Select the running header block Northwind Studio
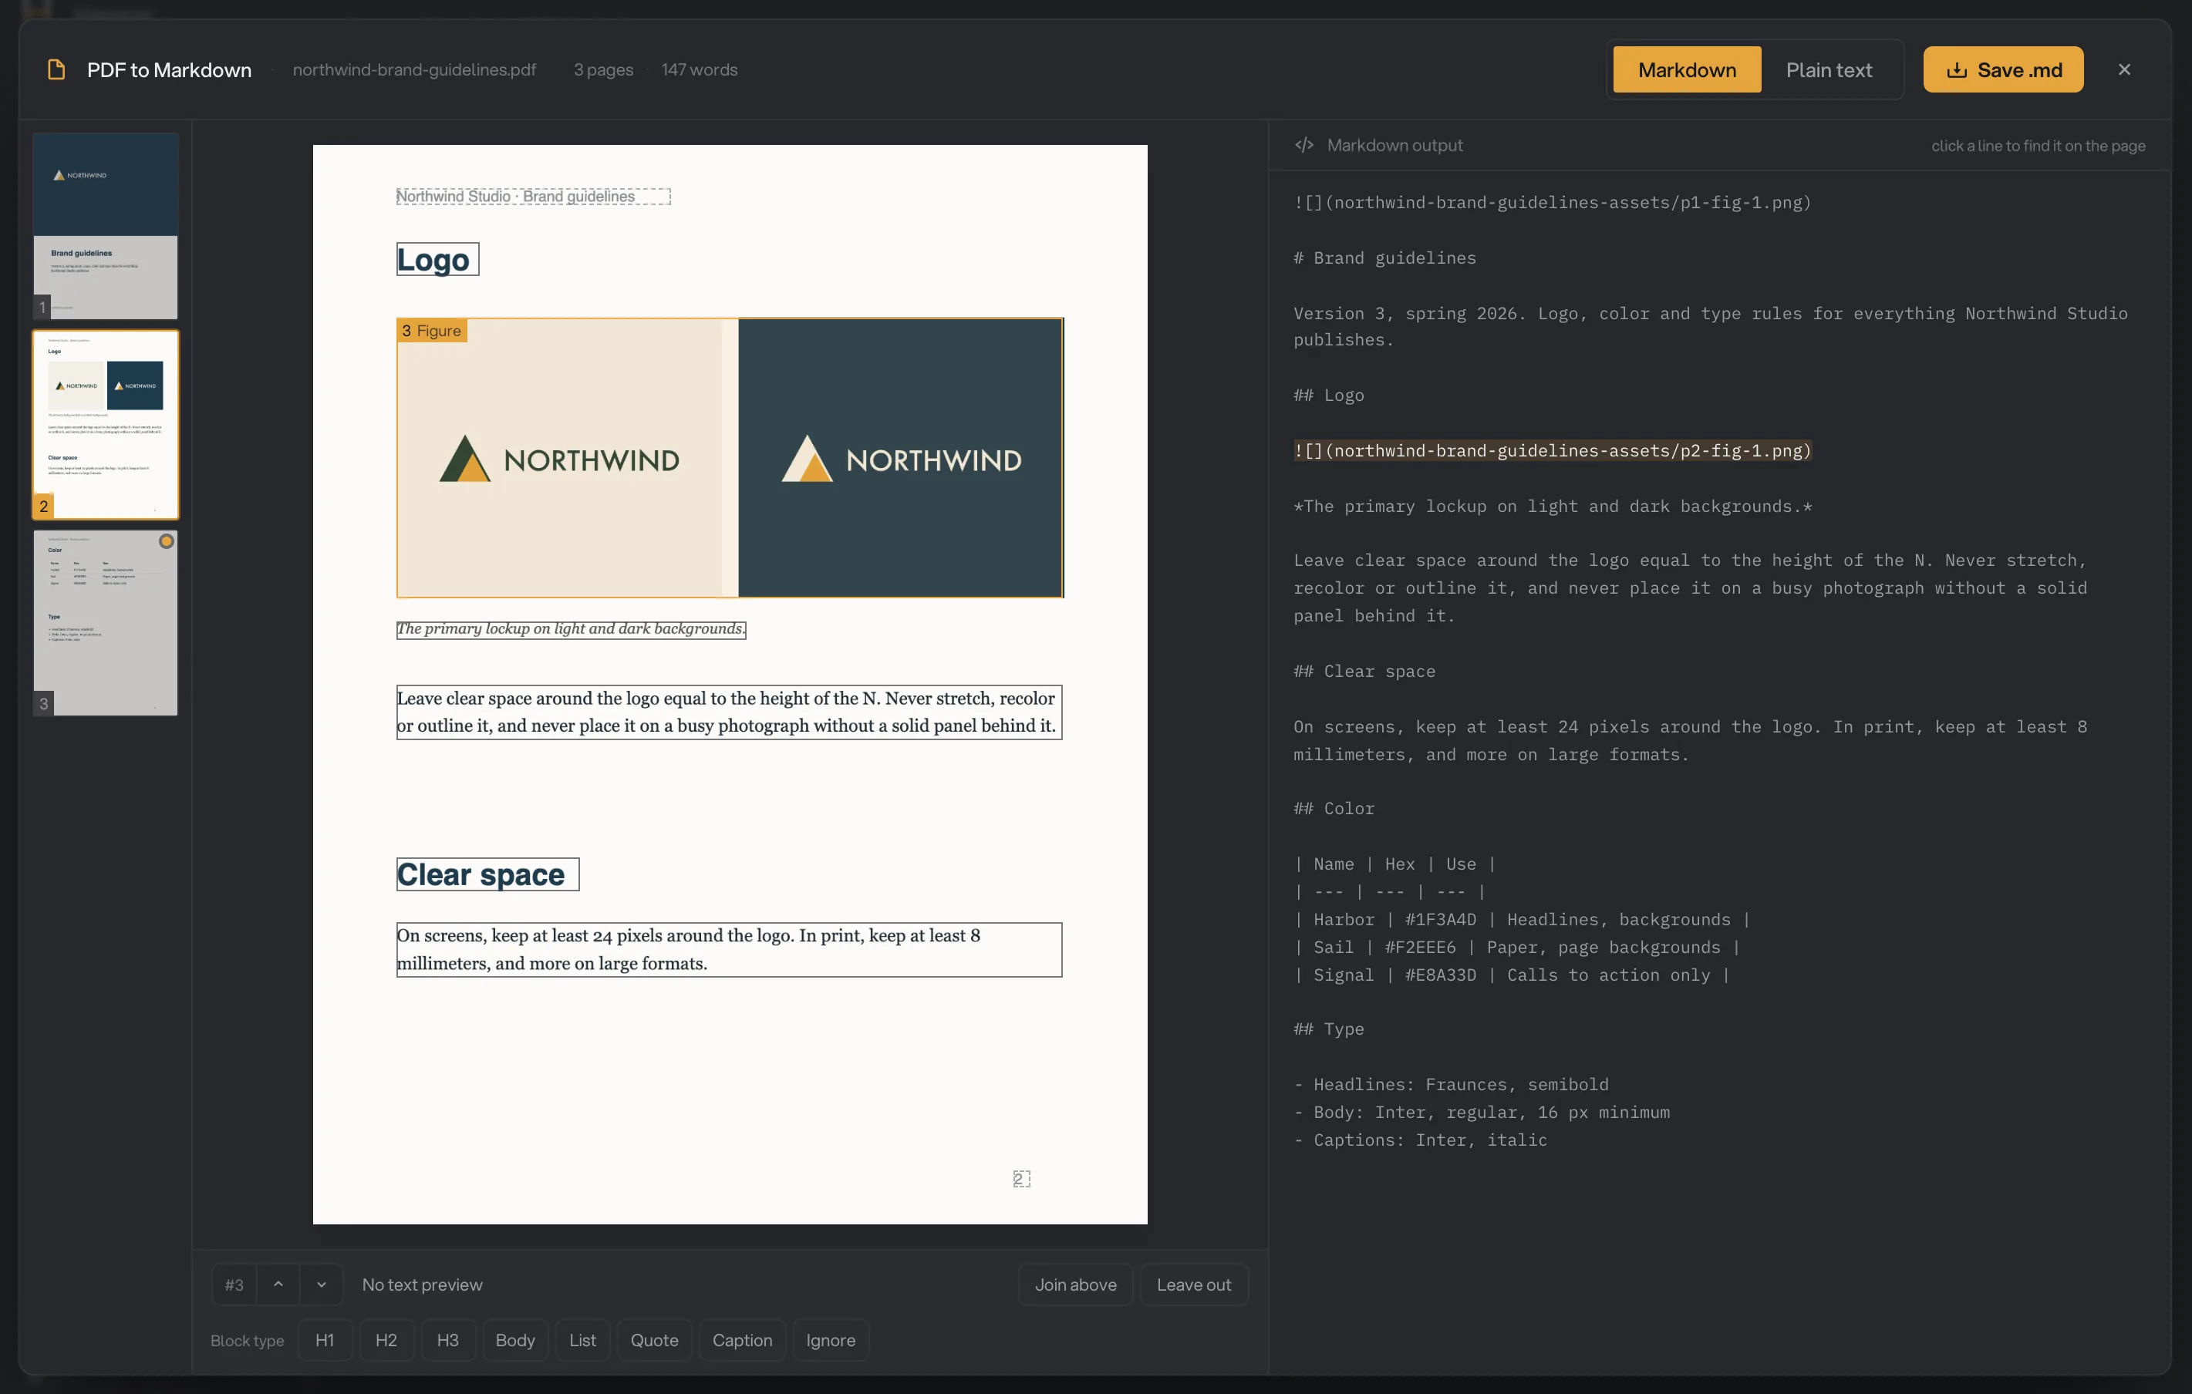 (534, 197)
